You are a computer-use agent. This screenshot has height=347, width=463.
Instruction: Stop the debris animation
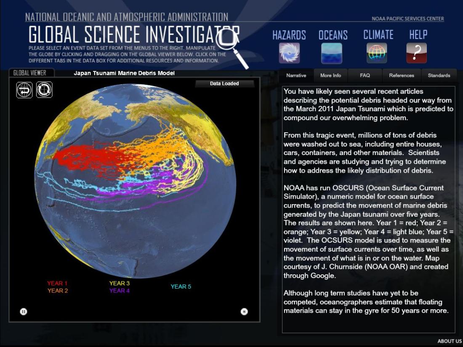(244, 311)
